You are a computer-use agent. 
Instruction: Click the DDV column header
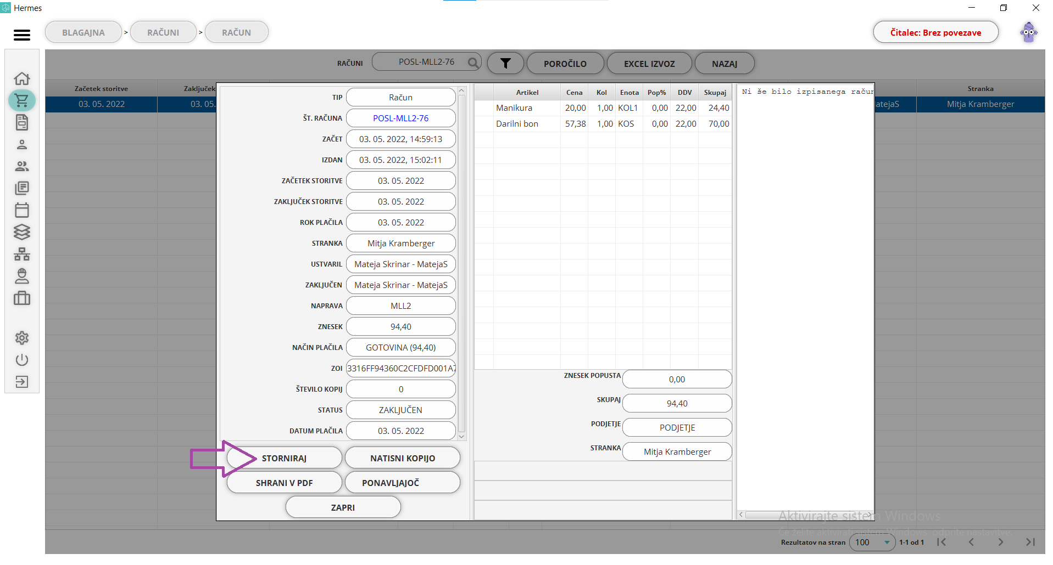(684, 92)
